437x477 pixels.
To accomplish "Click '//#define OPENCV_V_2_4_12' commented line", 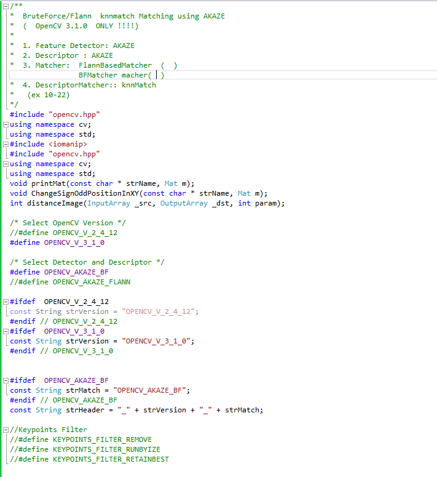I will [x=63, y=233].
